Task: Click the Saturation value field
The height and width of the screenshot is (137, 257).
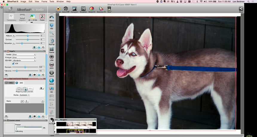Action: pyautogui.click(x=42, y=43)
